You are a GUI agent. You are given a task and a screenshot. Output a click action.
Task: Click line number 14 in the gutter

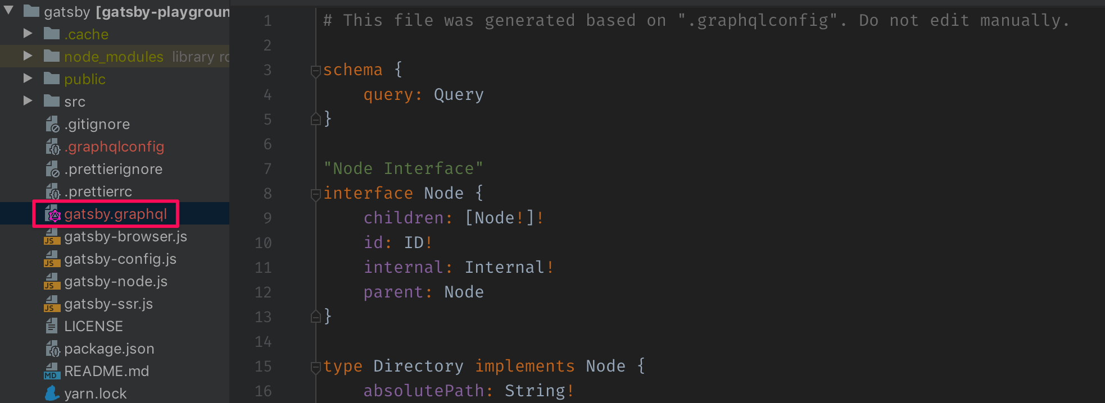(263, 342)
